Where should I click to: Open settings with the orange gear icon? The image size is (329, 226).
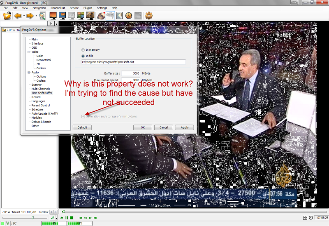(148, 16)
